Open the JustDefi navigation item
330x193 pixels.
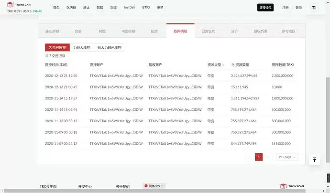(x=130, y=7)
